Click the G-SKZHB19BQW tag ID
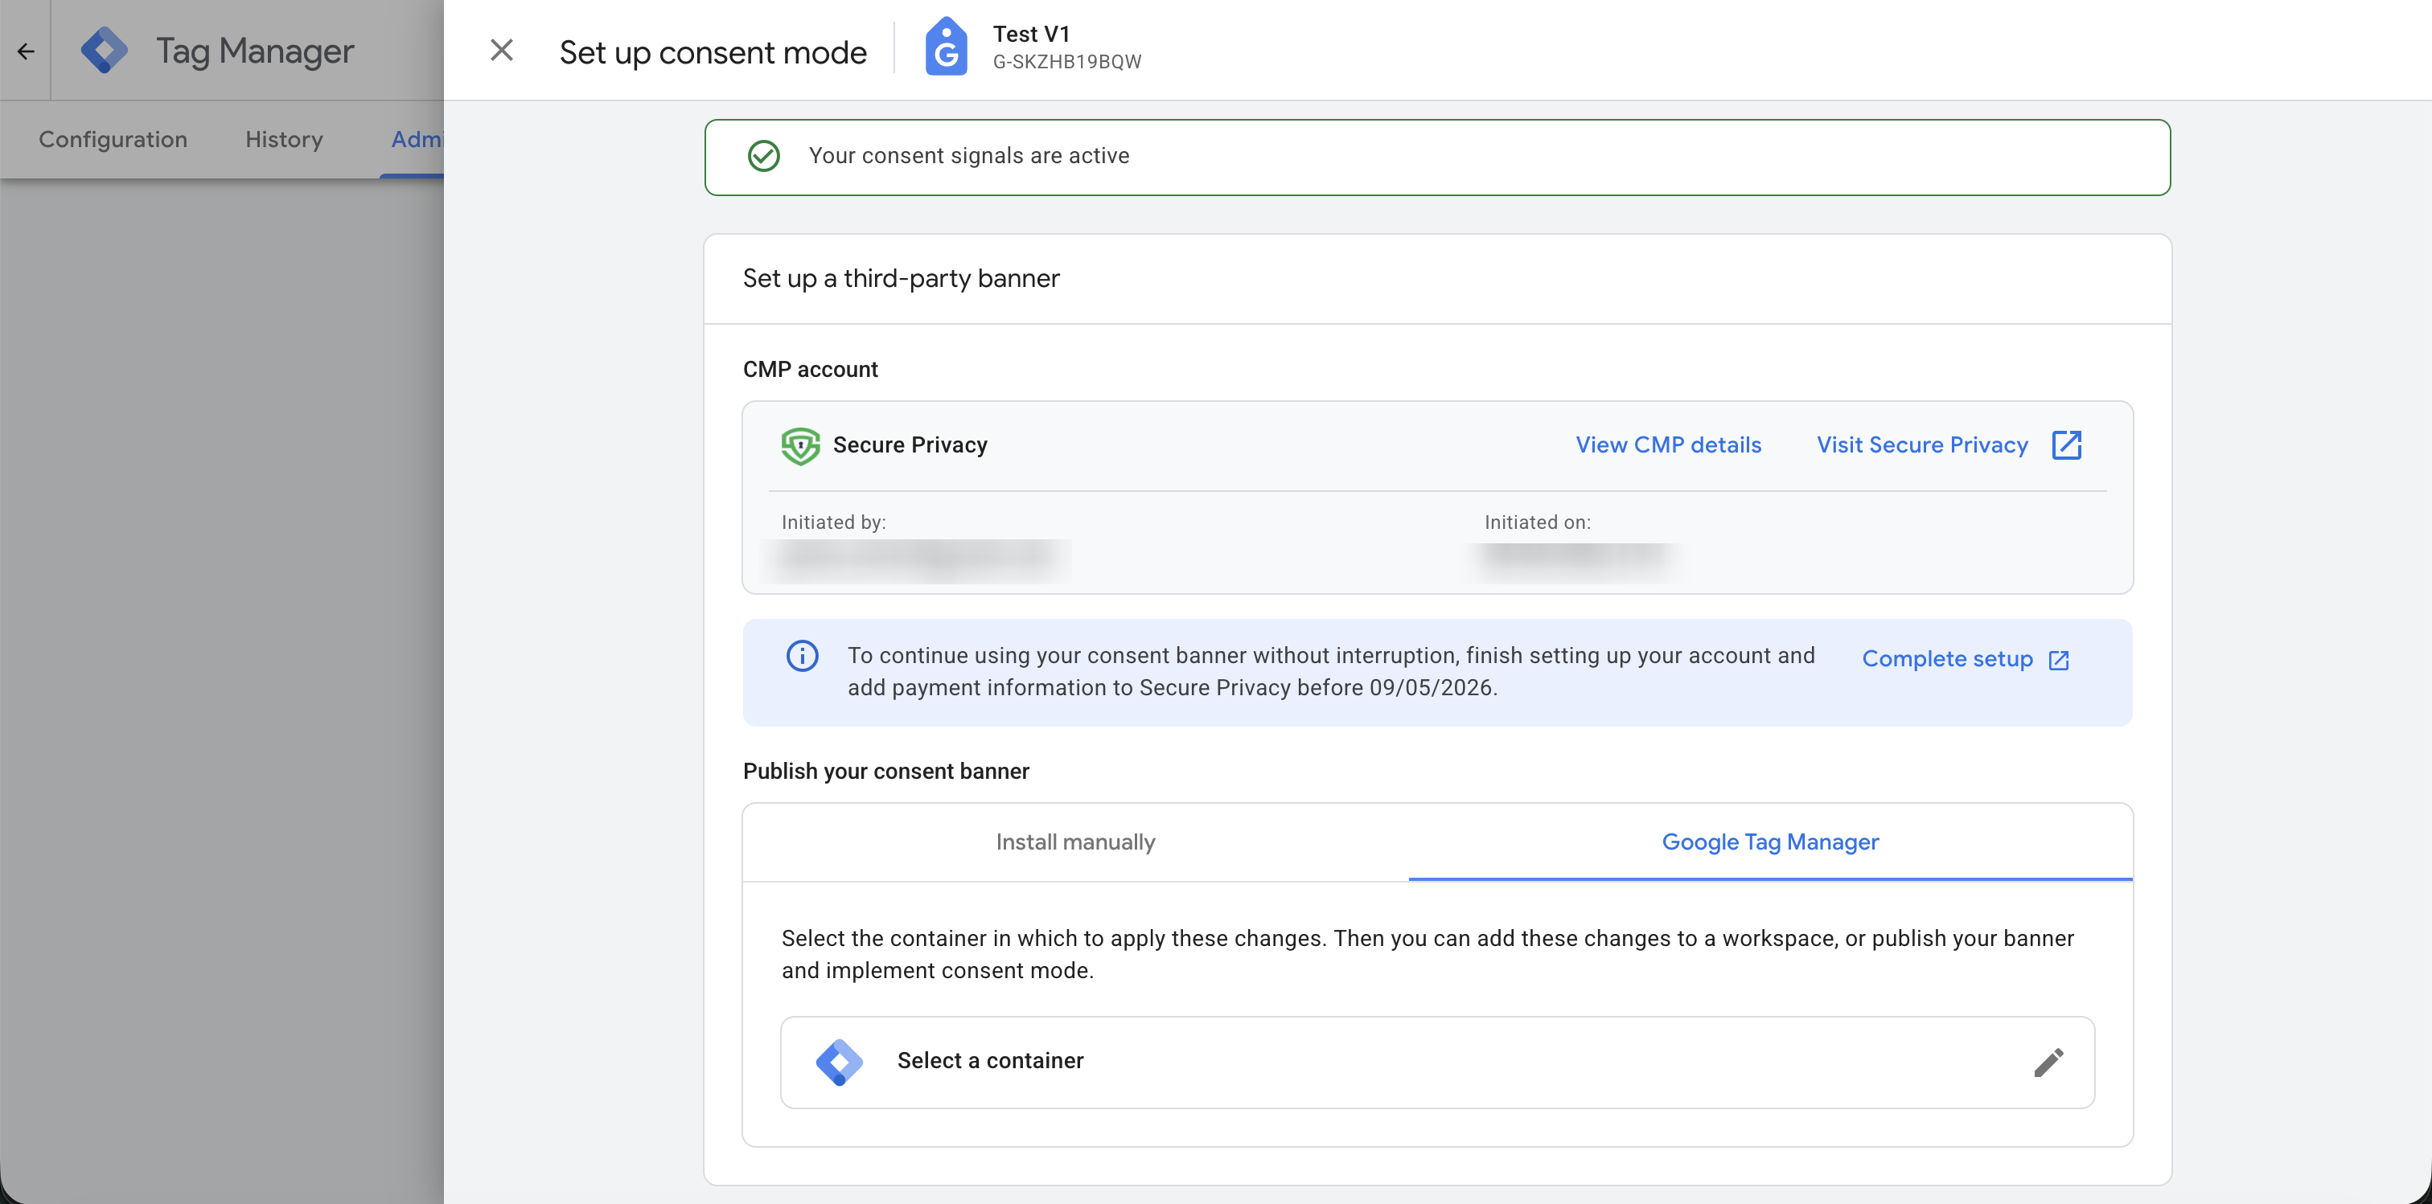The width and height of the screenshot is (2432, 1204). [1067, 62]
